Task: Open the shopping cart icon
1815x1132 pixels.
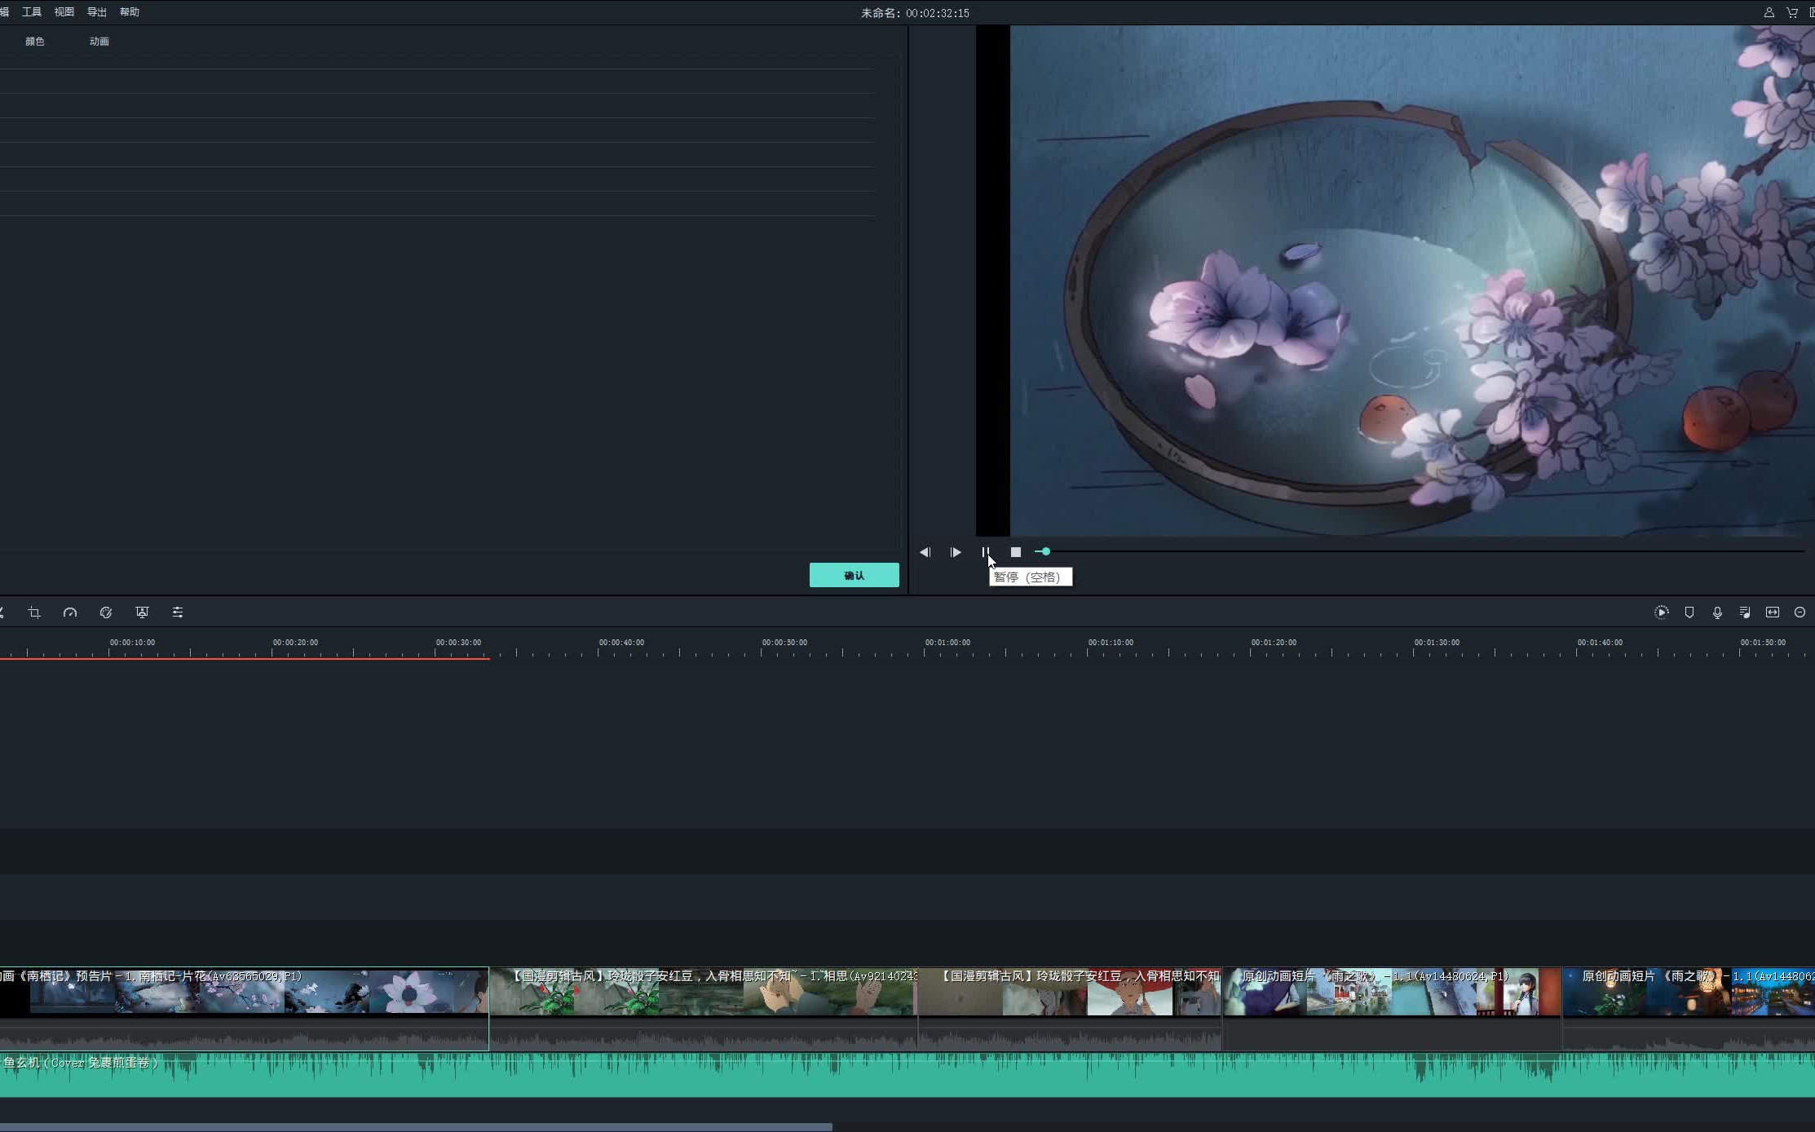Action: [x=1792, y=12]
